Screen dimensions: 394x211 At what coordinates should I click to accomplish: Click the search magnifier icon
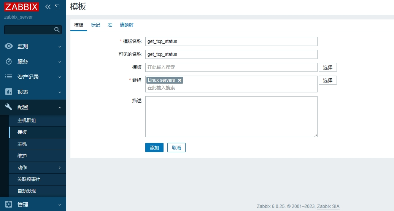tap(57, 30)
